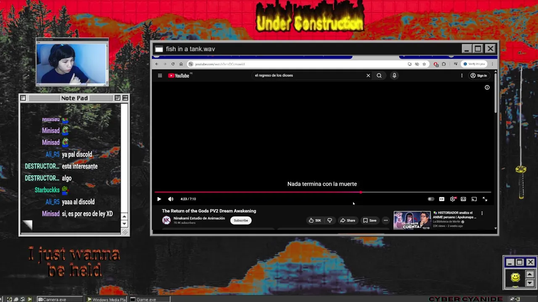The height and width of the screenshot is (302, 538).
Task: Go back in the browser
Action: pyautogui.click(x=157, y=64)
